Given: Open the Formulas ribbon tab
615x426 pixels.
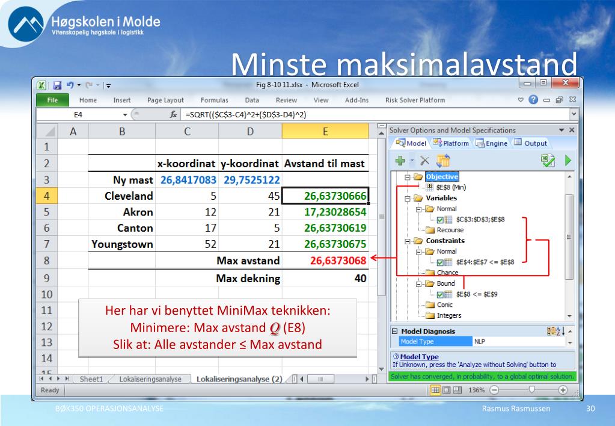Looking at the screenshot, I should [x=214, y=100].
